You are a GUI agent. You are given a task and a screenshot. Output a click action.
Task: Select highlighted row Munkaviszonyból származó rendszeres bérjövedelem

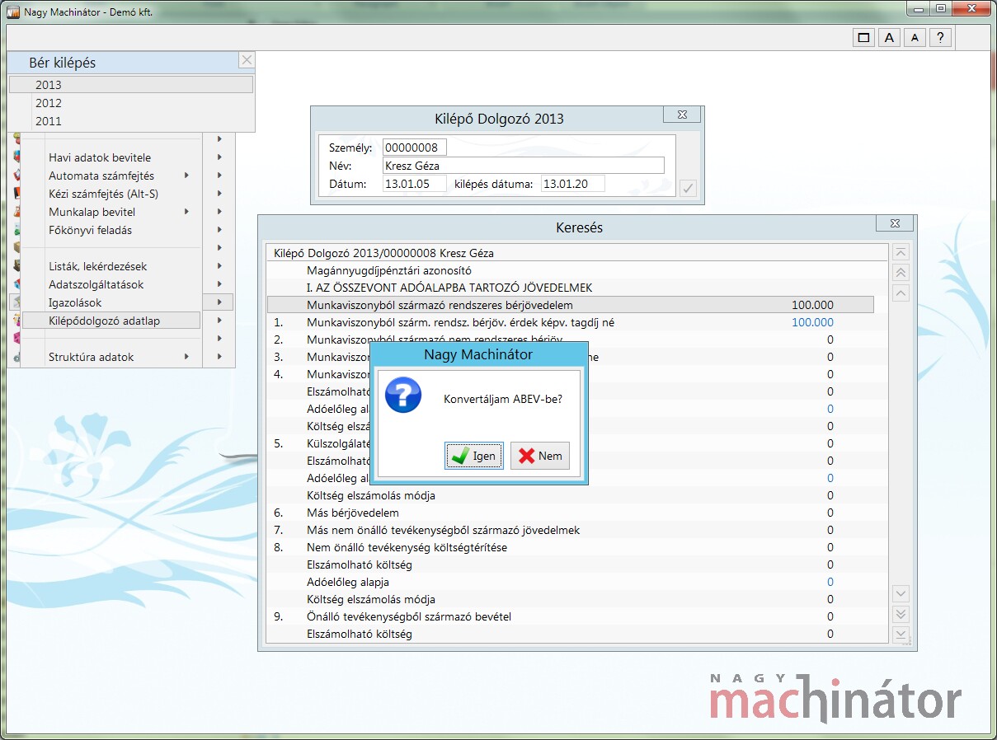coord(570,305)
